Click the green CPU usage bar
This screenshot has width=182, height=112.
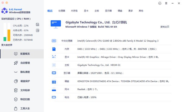pyautogui.click(x=5, y=39)
